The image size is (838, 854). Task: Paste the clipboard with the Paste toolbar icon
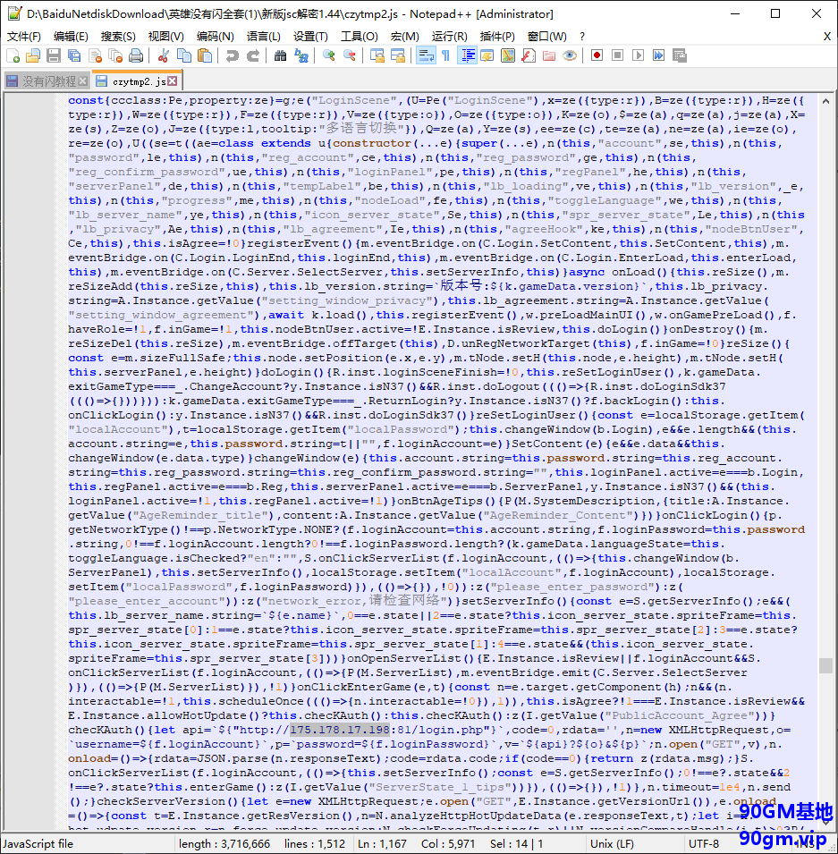pos(205,55)
